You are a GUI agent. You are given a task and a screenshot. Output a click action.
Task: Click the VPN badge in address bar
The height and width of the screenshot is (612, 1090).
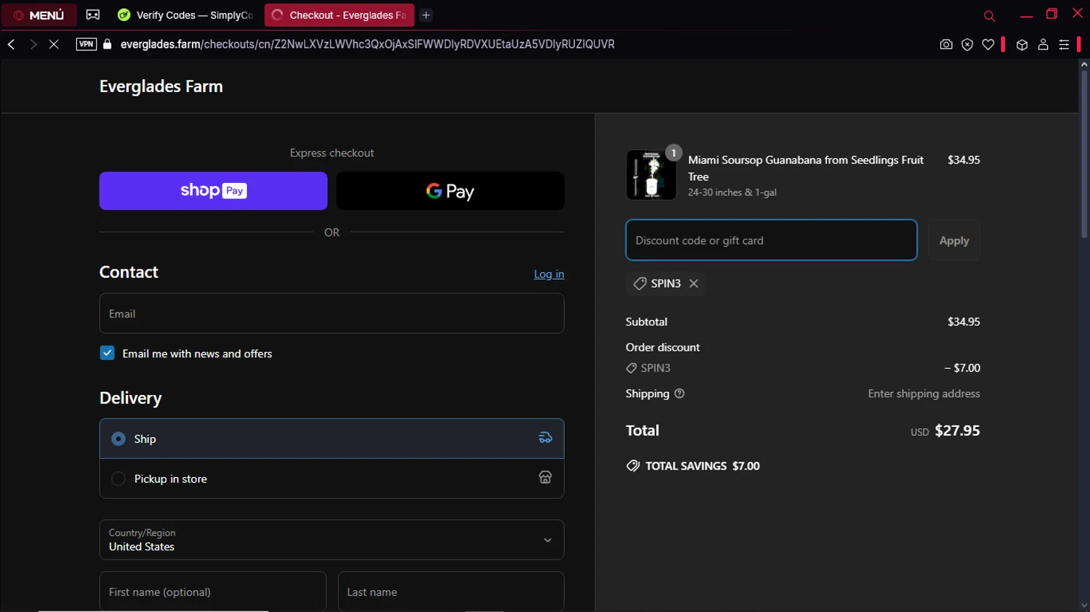(x=86, y=44)
